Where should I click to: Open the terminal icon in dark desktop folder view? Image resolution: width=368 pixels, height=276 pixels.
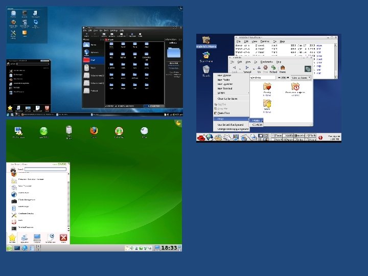(x=25, y=14)
